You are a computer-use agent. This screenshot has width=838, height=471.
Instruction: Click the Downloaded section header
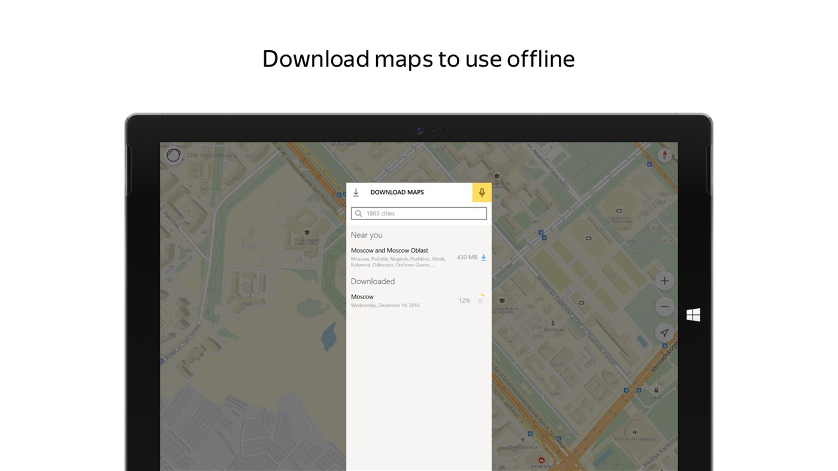[373, 281]
